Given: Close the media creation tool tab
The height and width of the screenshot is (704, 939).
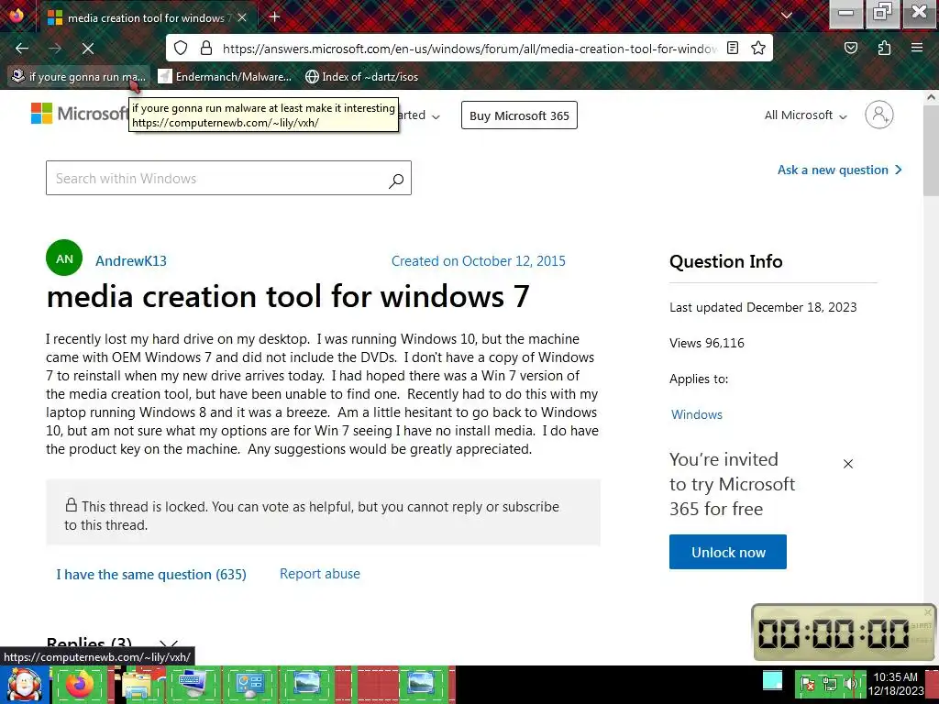Looking at the screenshot, I should coord(242,18).
